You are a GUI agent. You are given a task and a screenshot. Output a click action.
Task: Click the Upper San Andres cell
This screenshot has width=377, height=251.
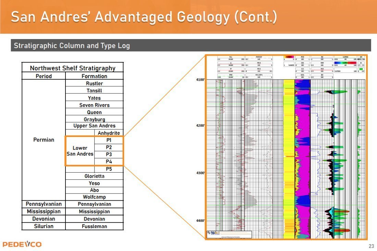coord(94,126)
